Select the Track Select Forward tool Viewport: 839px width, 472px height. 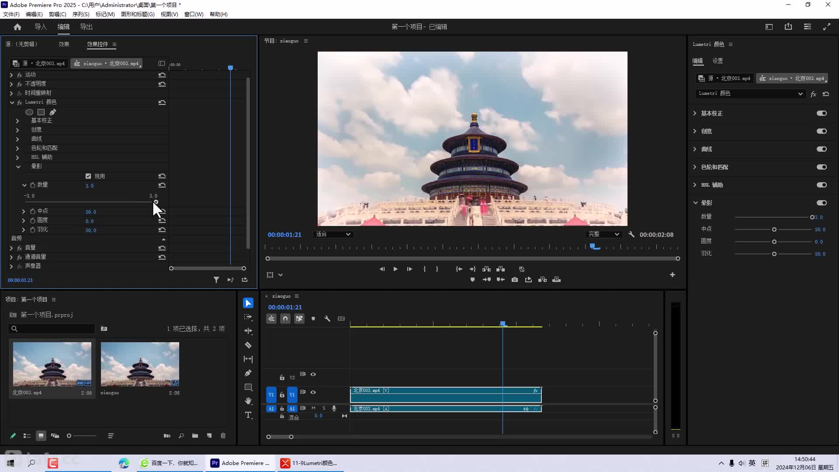pos(248,317)
